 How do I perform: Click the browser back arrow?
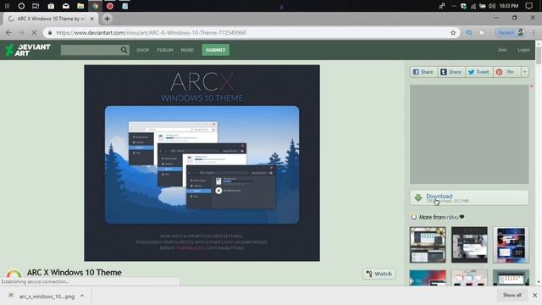[8, 32]
